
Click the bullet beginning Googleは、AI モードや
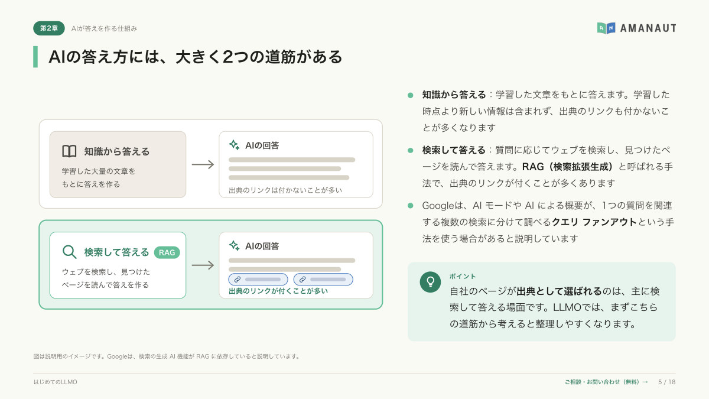point(547,222)
